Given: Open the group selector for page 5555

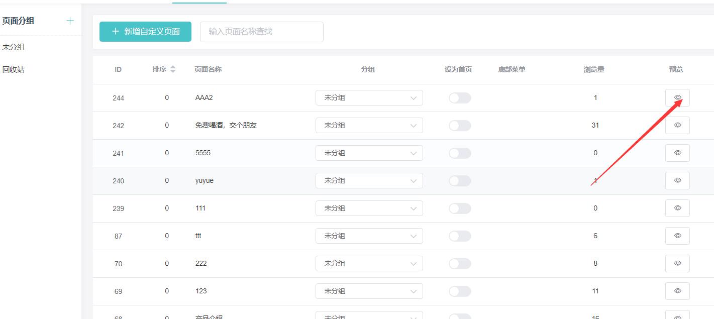Looking at the screenshot, I should [369, 153].
